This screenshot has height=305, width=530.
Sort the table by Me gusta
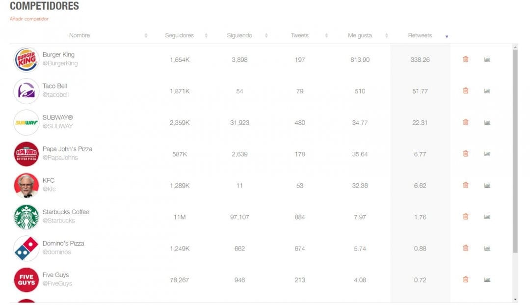pos(388,35)
